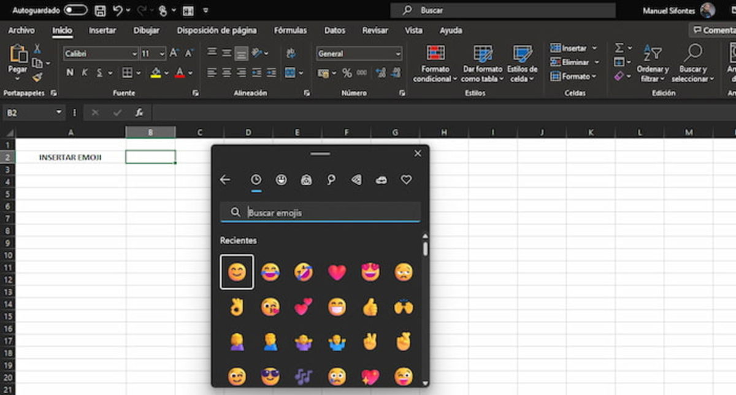This screenshot has width=736, height=395.
Task: Expand the General number format dropdown
Action: (x=397, y=53)
